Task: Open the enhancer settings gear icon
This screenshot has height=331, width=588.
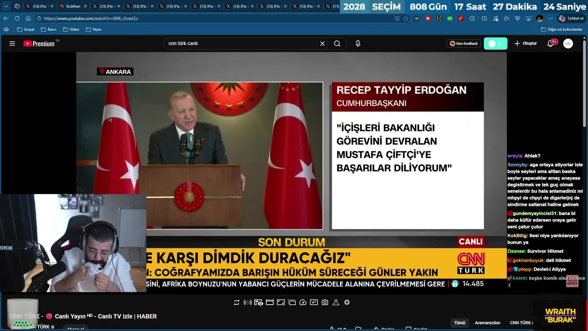Action: [347, 302]
